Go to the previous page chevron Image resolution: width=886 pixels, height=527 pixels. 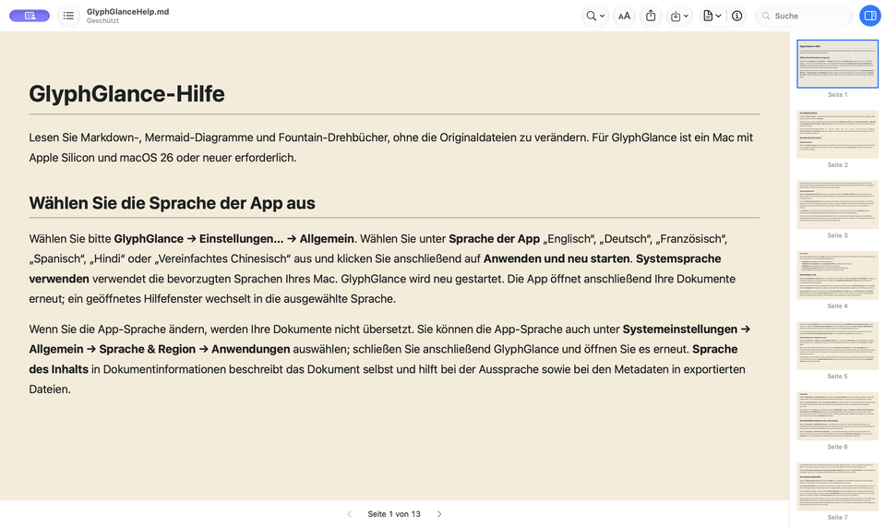point(349,514)
